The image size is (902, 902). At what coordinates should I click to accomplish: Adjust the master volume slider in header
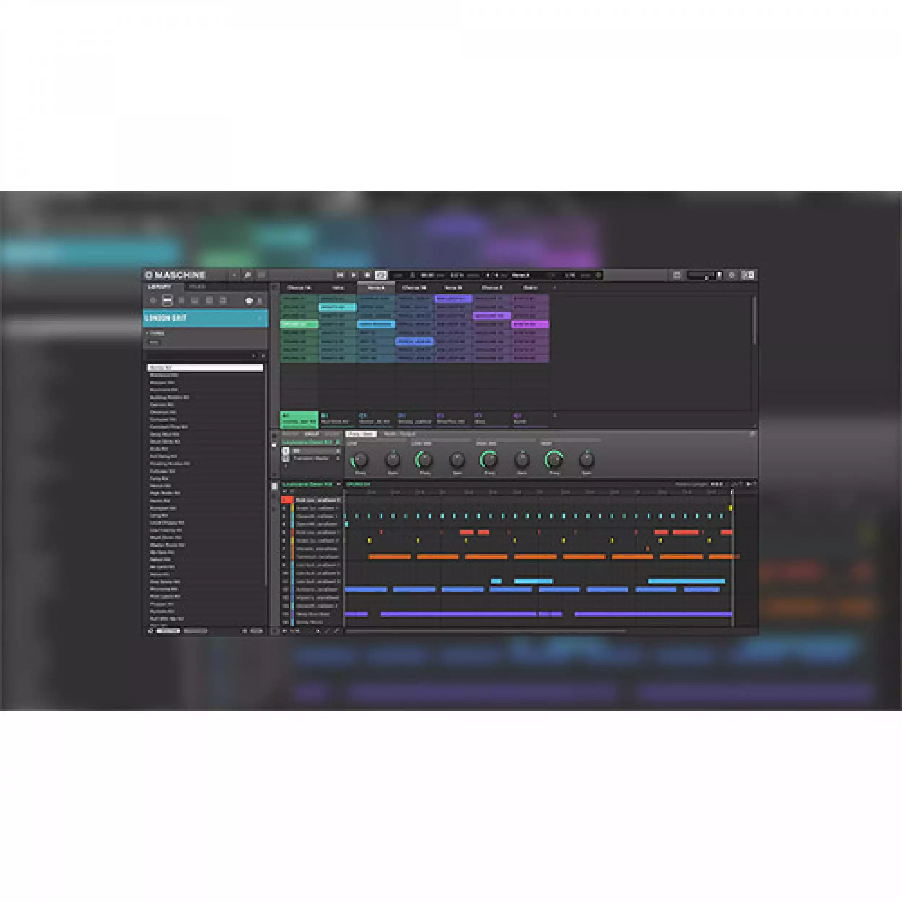(x=701, y=275)
